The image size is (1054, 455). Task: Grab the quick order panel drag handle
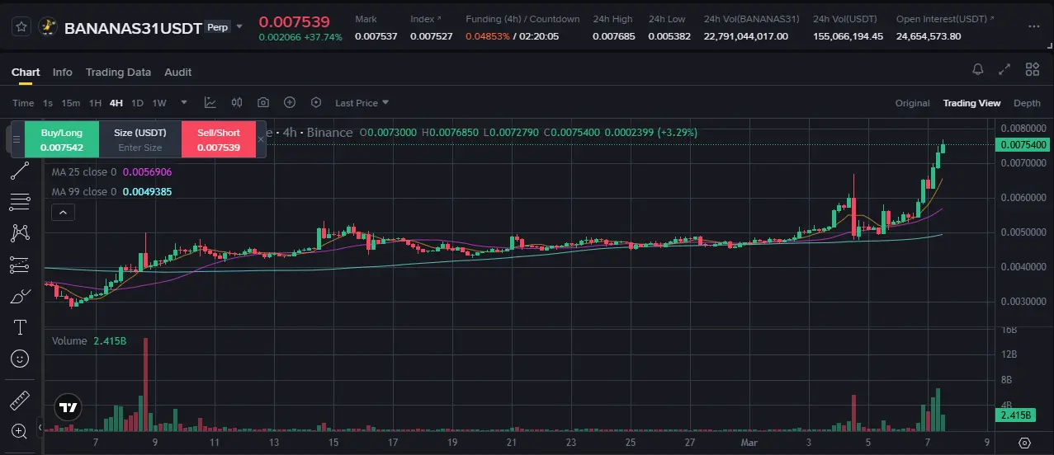(17, 139)
